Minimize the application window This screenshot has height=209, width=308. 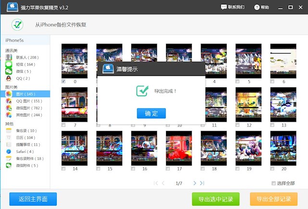tap(280, 8)
